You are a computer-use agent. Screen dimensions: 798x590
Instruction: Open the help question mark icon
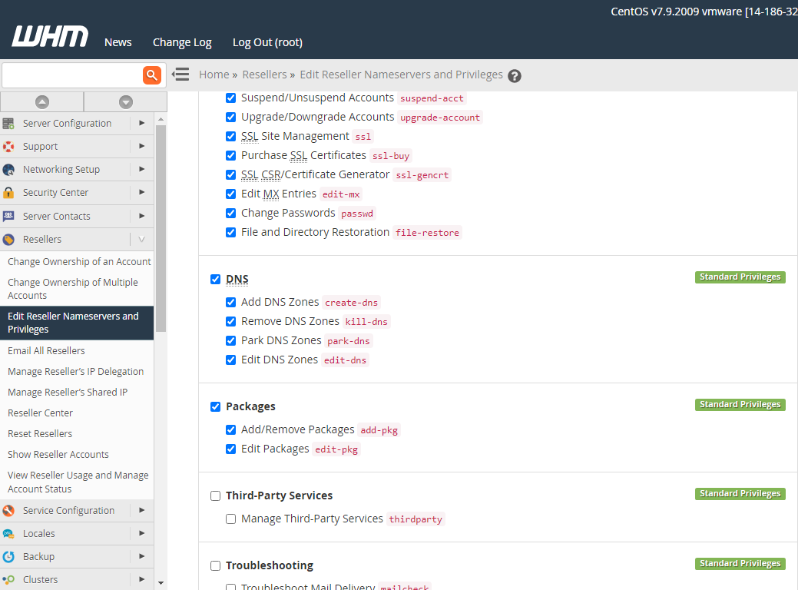tap(515, 75)
